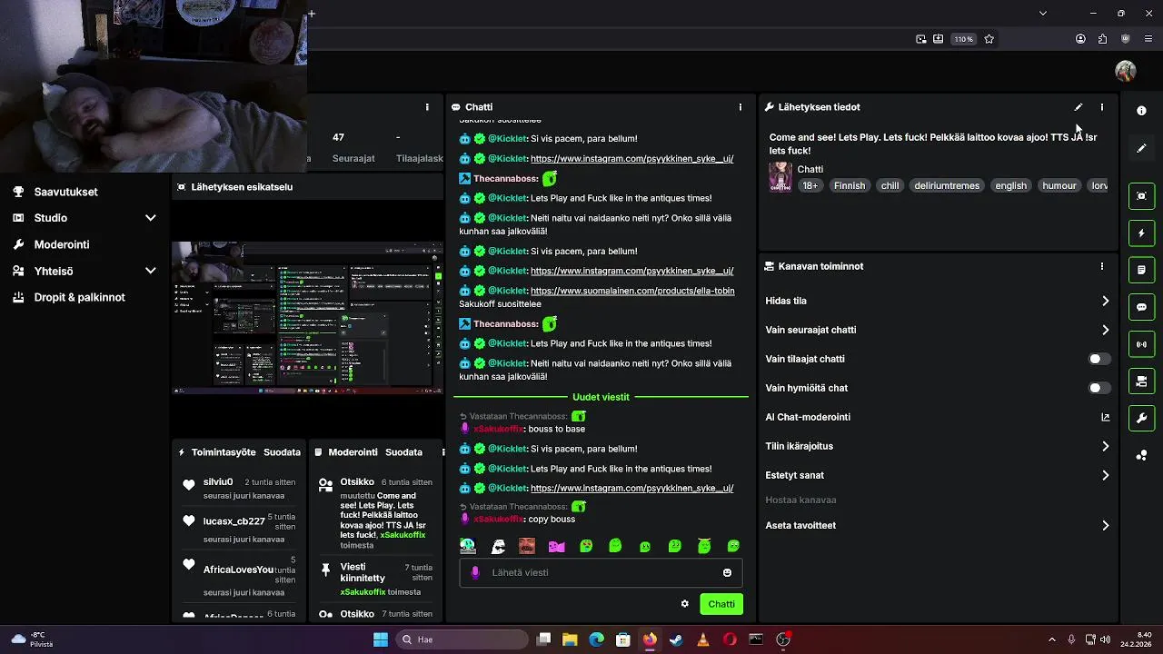The width and height of the screenshot is (1163, 654).
Task: Open OBS Studio from the taskbar
Action: click(783, 639)
